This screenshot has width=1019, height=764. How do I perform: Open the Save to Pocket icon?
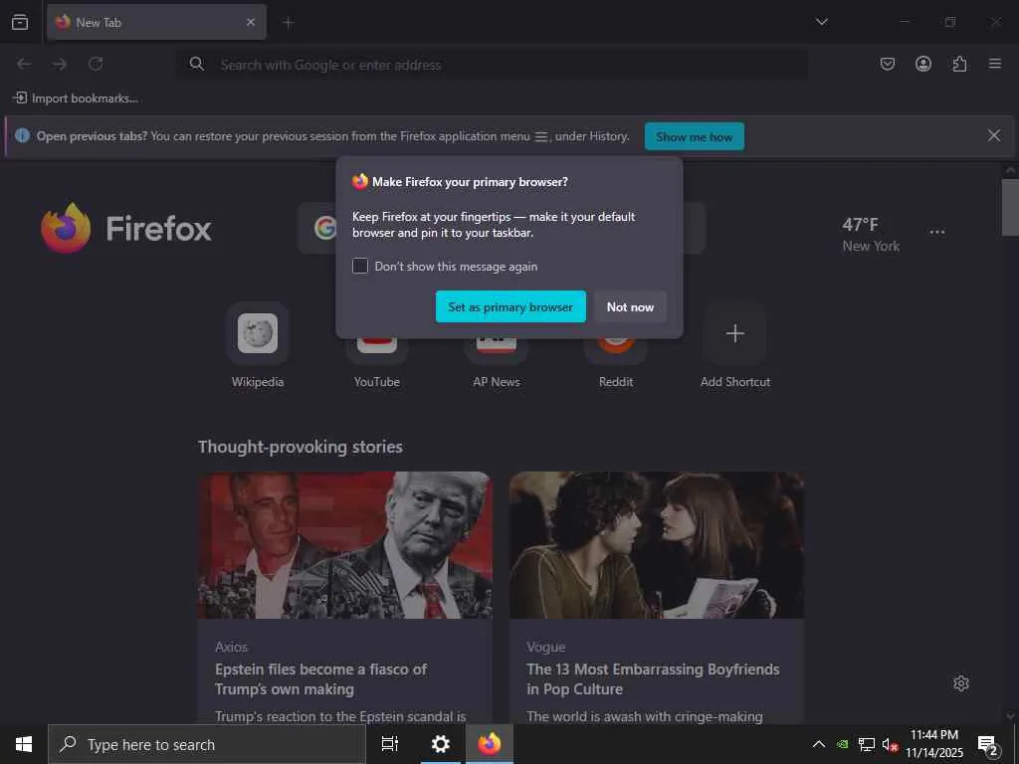tap(887, 64)
